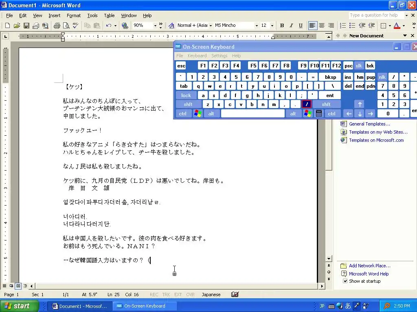
Task: Open Templates on my Web Sites link
Action: 378,132
